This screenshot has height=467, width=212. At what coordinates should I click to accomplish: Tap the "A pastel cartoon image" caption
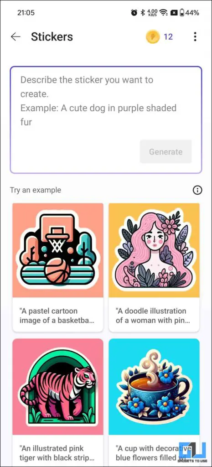coord(57,316)
